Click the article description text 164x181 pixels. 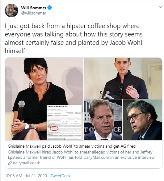[x=82, y=155]
